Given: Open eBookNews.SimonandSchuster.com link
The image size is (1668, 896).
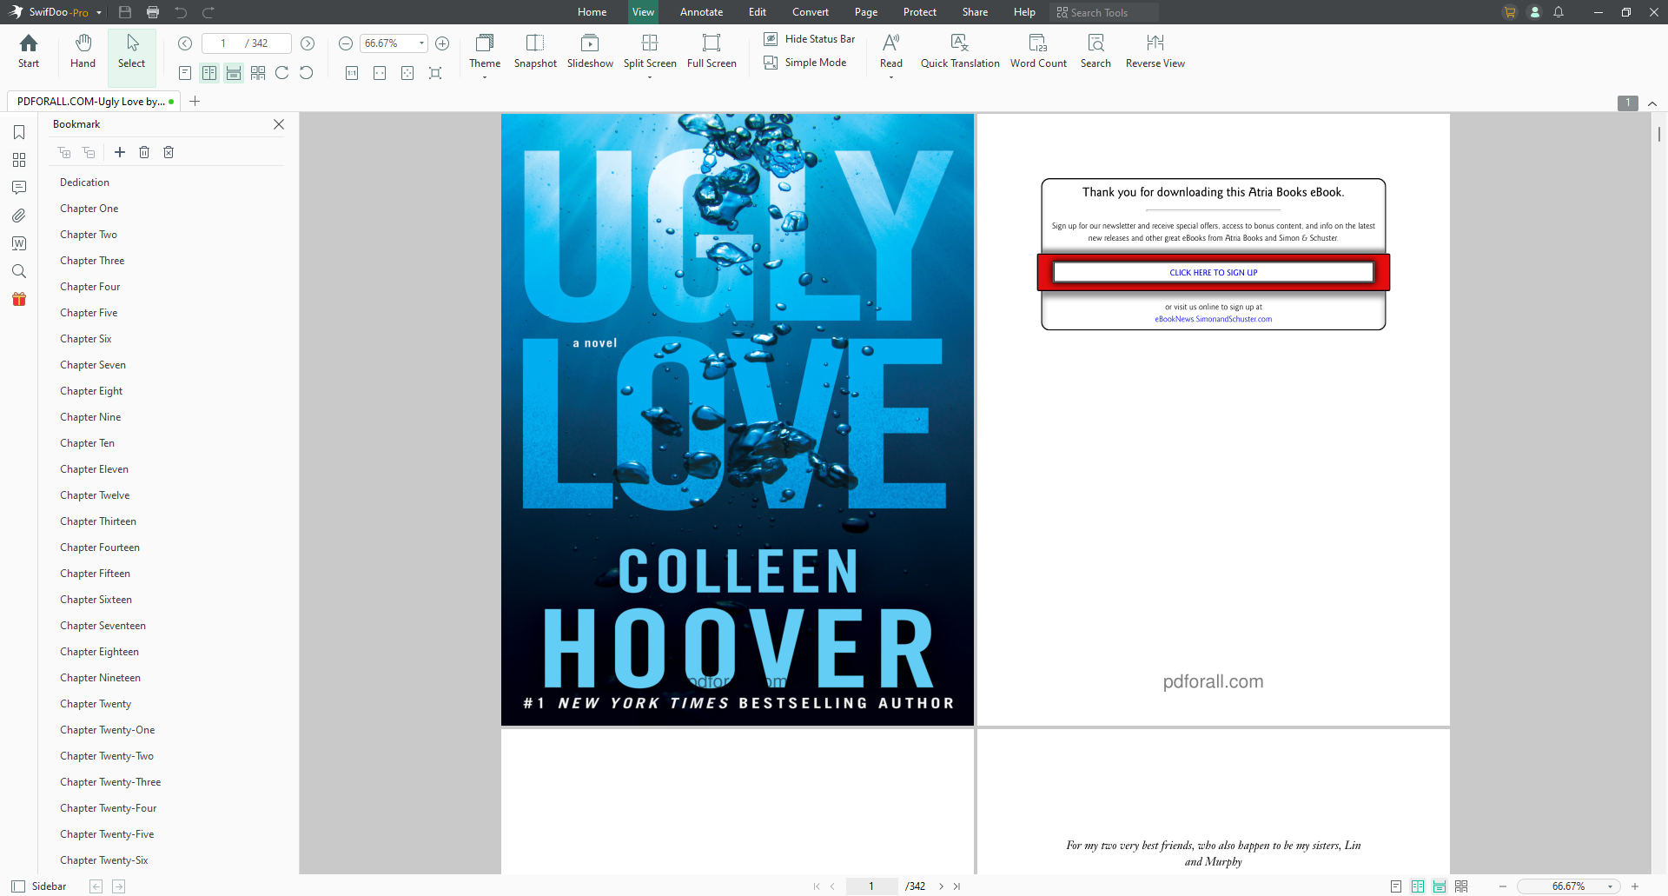Looking at the screenshot, I should pos(1213,319).
